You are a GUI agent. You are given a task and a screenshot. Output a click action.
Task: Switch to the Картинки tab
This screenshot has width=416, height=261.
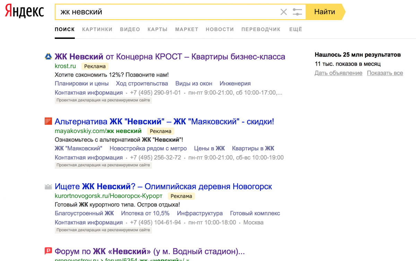click(x=97, y=30)
